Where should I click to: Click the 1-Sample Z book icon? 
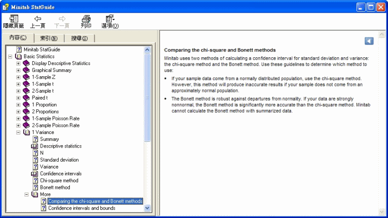click(x=26, y=77)
